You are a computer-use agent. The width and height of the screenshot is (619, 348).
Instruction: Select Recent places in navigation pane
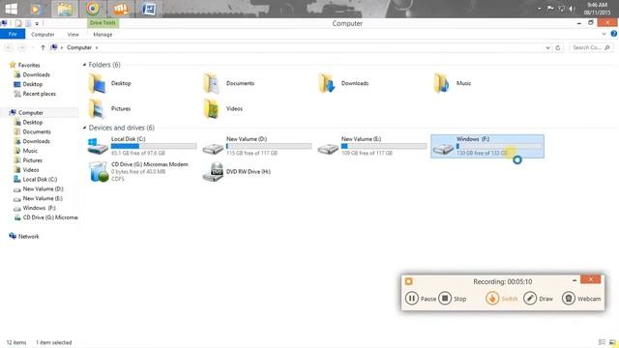39,94
